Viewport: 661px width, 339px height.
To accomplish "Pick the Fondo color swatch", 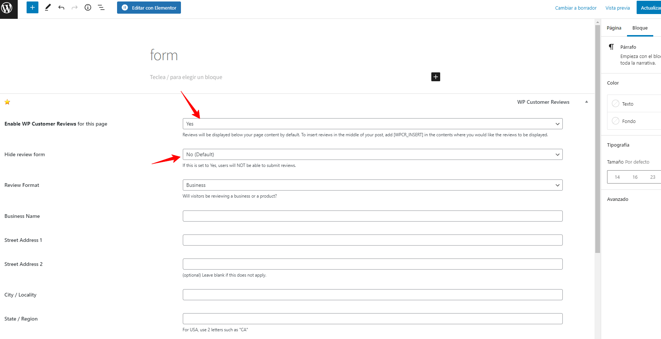I will click(x=616, y=121).
